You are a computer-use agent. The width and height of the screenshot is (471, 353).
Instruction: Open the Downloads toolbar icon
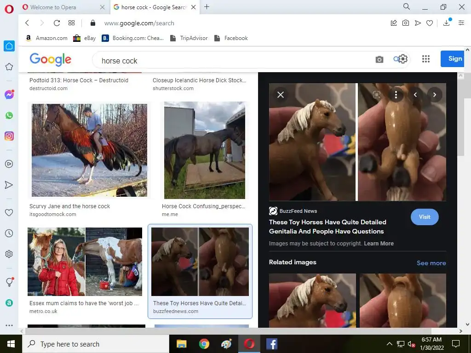point(447,23)
